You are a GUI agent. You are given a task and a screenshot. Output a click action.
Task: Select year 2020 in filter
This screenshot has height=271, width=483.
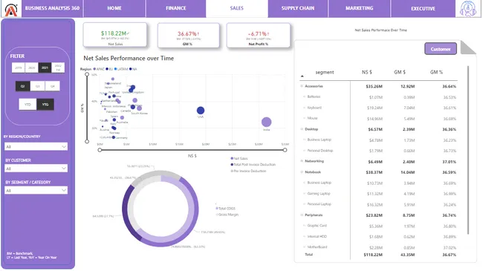pos(31,68)
